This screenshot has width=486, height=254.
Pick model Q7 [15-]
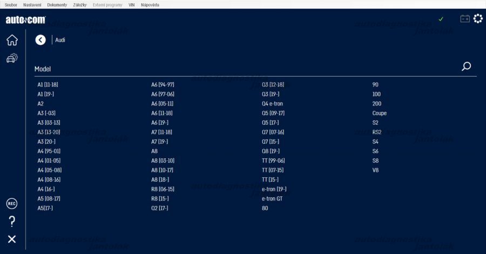pyautogui.click(x=271, y=142)
